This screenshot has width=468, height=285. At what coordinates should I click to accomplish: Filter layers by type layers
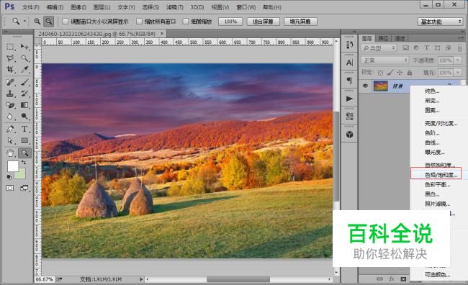[x=426, y=47]
